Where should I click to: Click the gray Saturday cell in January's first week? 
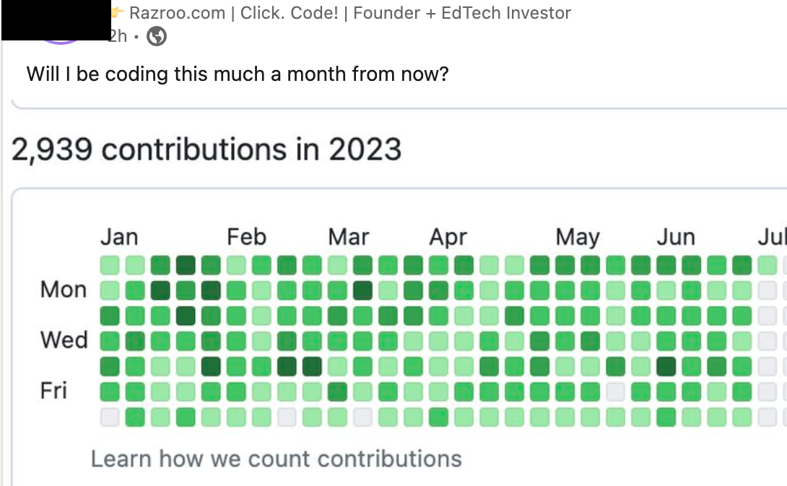pyautogui.click(x=110, y=417)
